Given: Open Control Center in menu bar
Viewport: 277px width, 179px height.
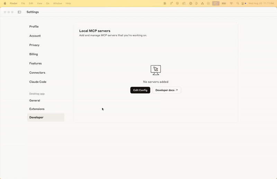Looking at the screenshot, I should (x=244, y=3).
